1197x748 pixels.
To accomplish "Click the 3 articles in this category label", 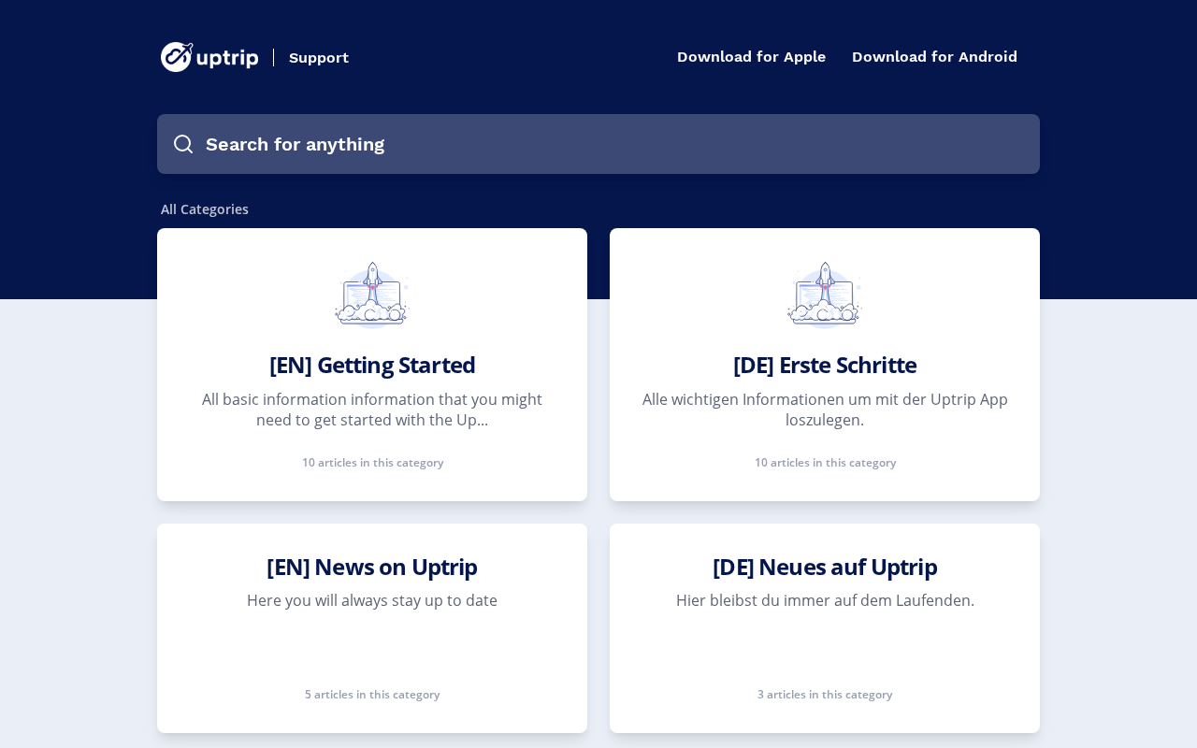I will [825, 694].
